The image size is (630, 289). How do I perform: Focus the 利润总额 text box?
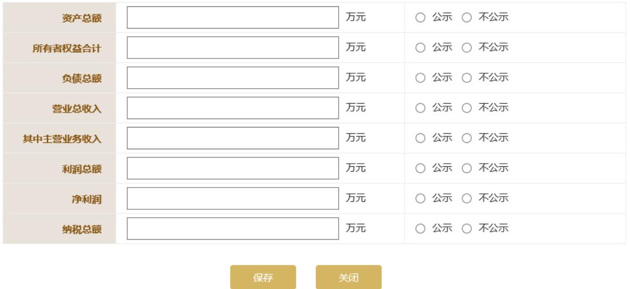coord(233,169)
